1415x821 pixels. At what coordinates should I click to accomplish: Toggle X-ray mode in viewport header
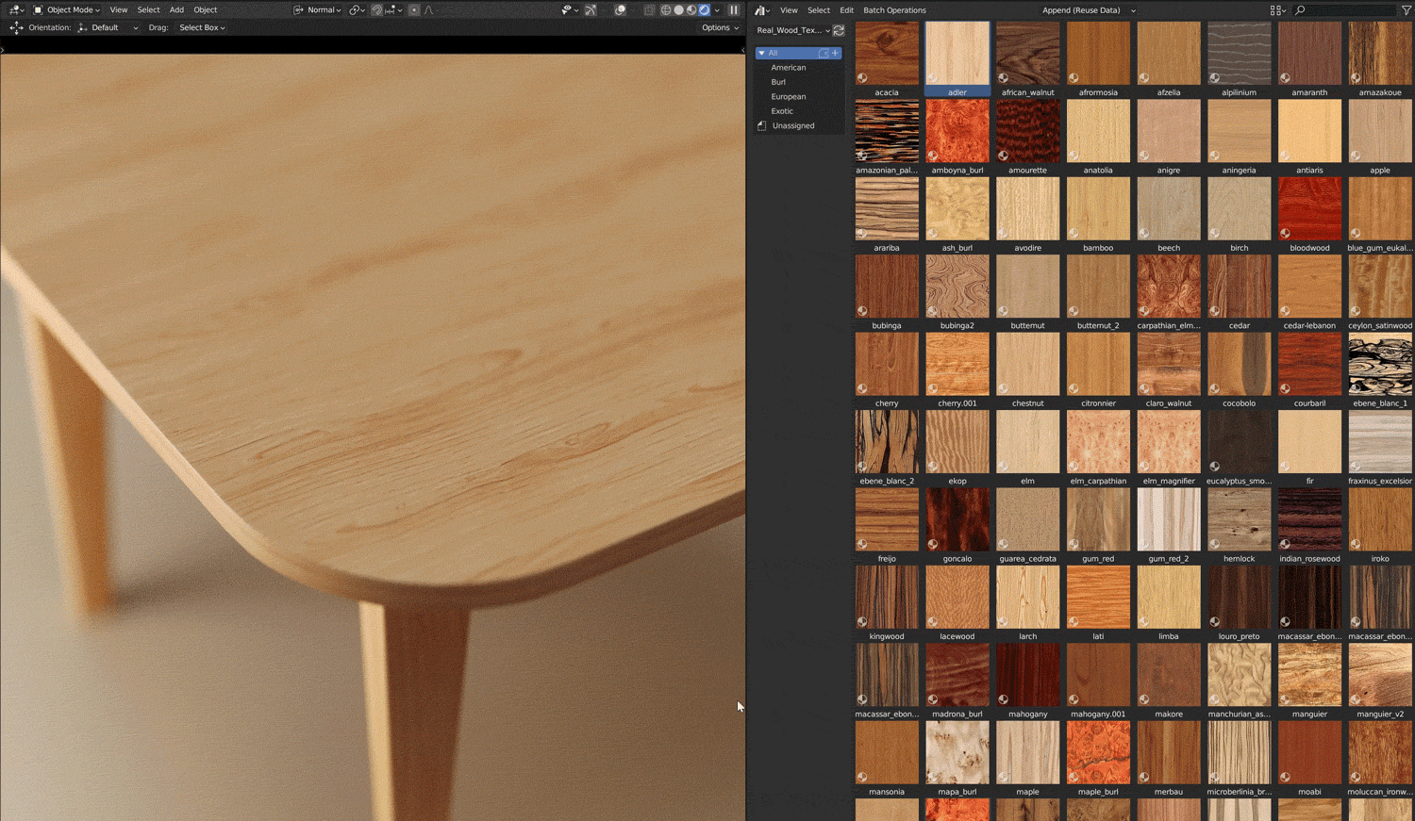tap(649, 10)
